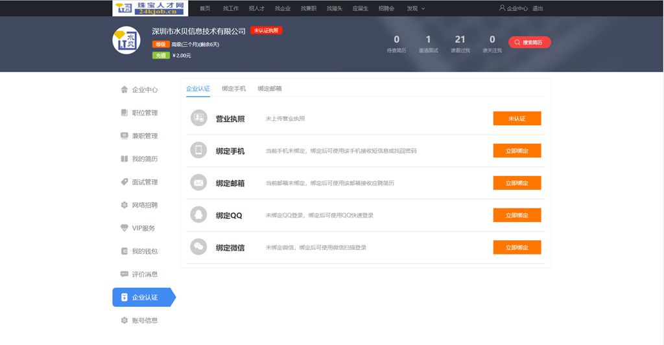Go to 面试管理 in the sidebar
The height and width of the screenshot is (345, 664).
click(x=144, y=182)
